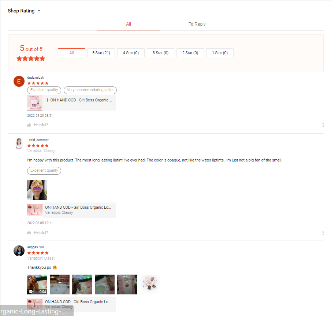
Task: Switch to the All reviews tab
Action: 129,24
